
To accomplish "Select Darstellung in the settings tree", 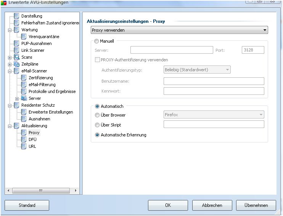I will pos(32,16).
